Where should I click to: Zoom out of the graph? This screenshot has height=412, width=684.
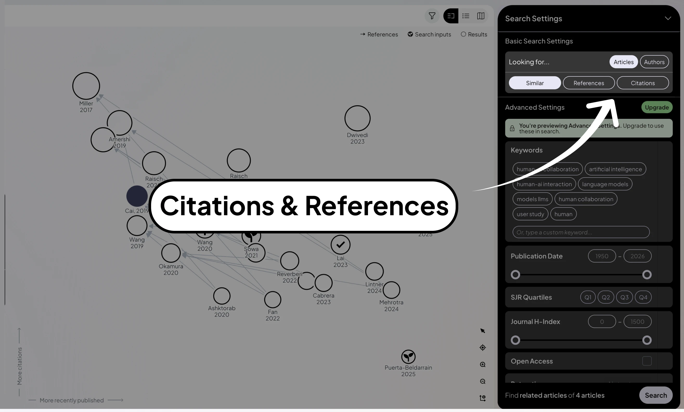[483, 382]
